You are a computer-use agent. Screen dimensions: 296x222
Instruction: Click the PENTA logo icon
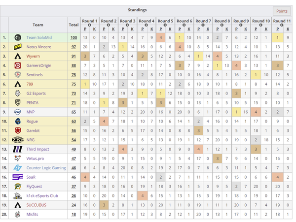click(x=18, y=102)
